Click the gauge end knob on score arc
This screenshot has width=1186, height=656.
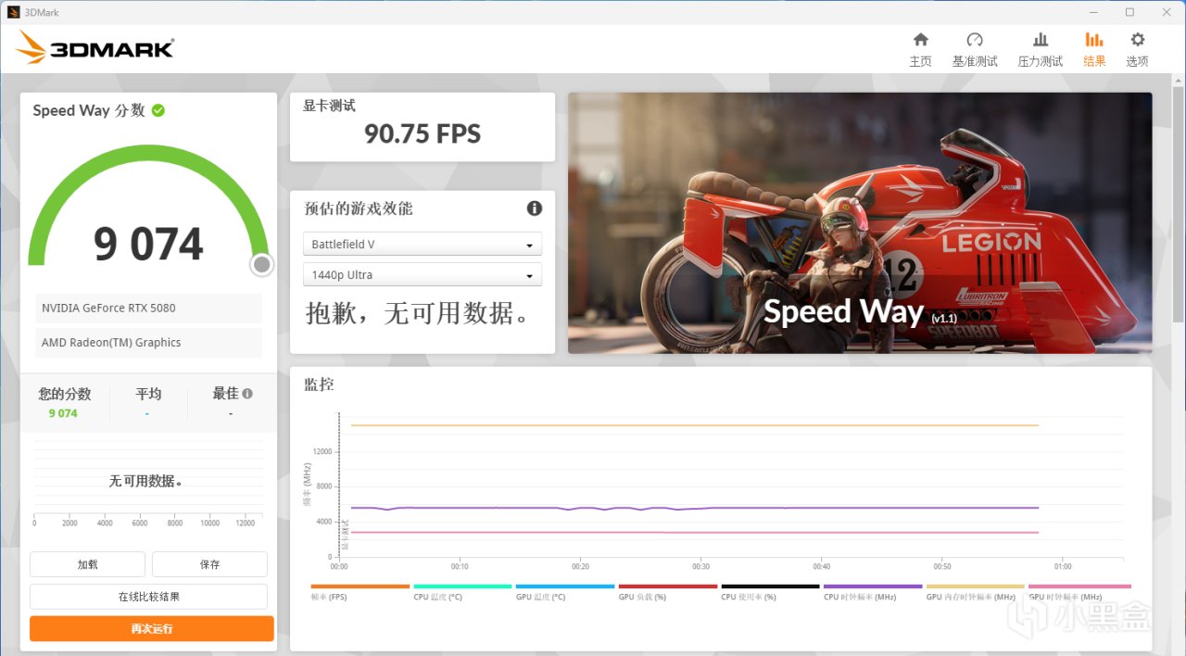coord(261,265)
